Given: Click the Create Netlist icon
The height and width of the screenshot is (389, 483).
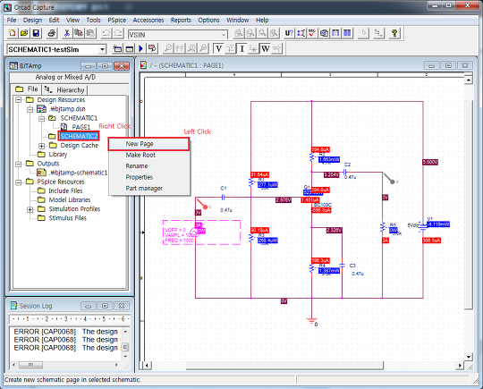Looking at the screenshot, I should (324, 33).
